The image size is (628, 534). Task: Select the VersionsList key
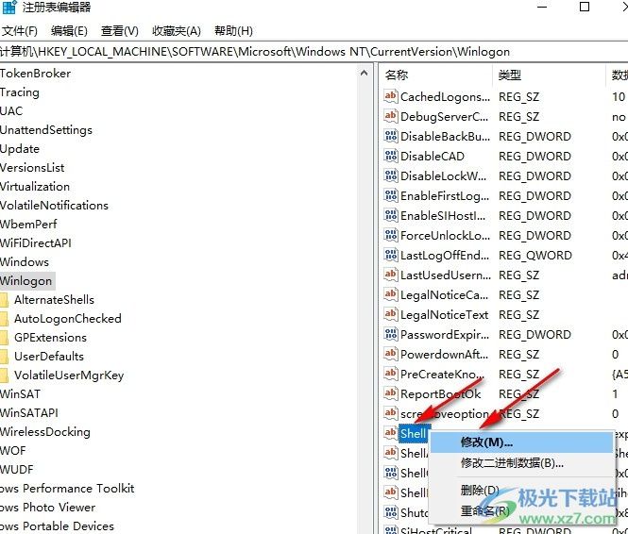(32, 168)
